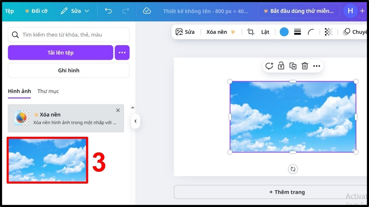Click Xóa nền in image toolbar

[220, 32]
